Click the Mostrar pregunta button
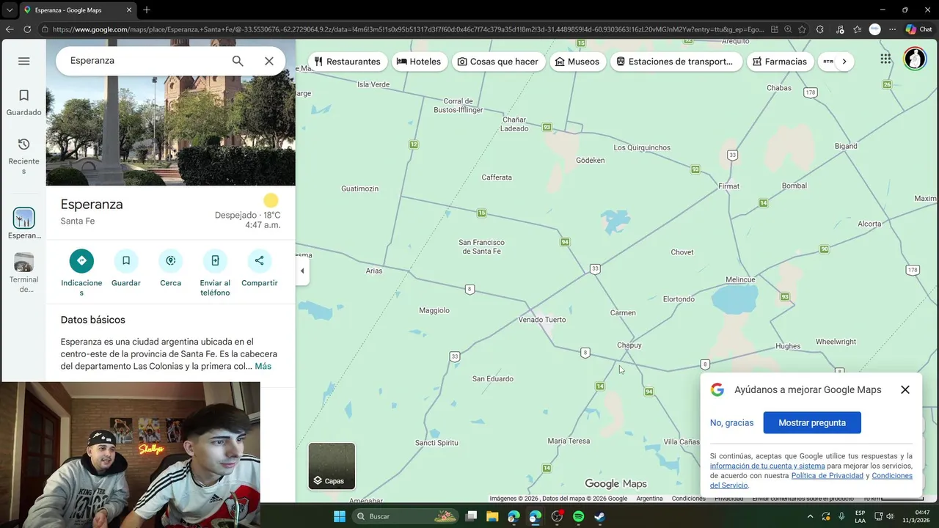The image size is (939, 528). click(812, 422)
